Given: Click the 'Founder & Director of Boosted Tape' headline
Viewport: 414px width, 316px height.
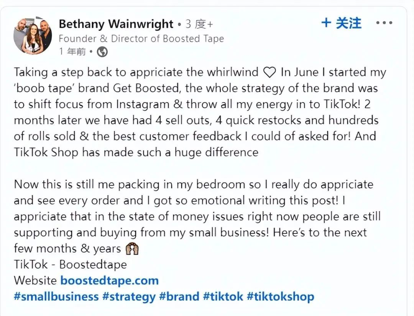Looking at the screenshot, I should pyautogui.click(x=141, y=38).
